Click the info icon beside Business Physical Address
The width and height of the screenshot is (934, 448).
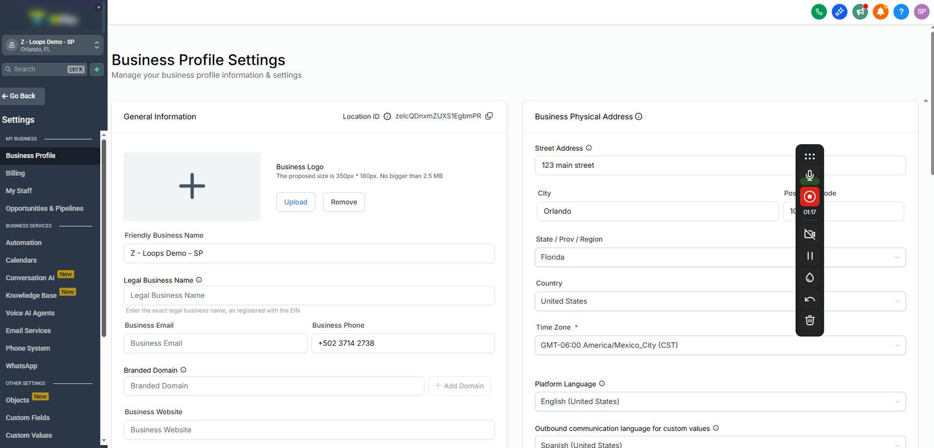pyautogui.click(x=639, y=116)
